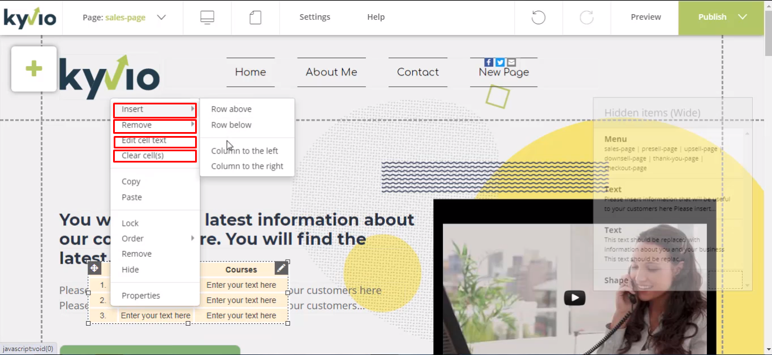Image resolution: width=772 pixels, height=355 pixels.
Task: Open the first Remove submenu with arrow
Action: [155, 125]
